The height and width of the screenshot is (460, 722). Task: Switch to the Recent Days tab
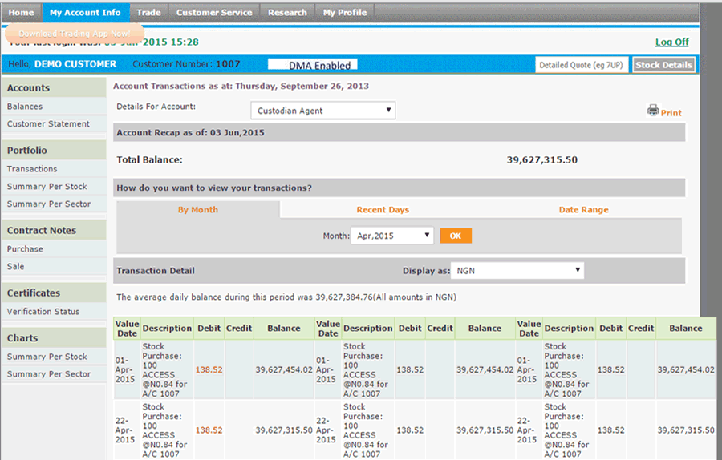(383, 210)
